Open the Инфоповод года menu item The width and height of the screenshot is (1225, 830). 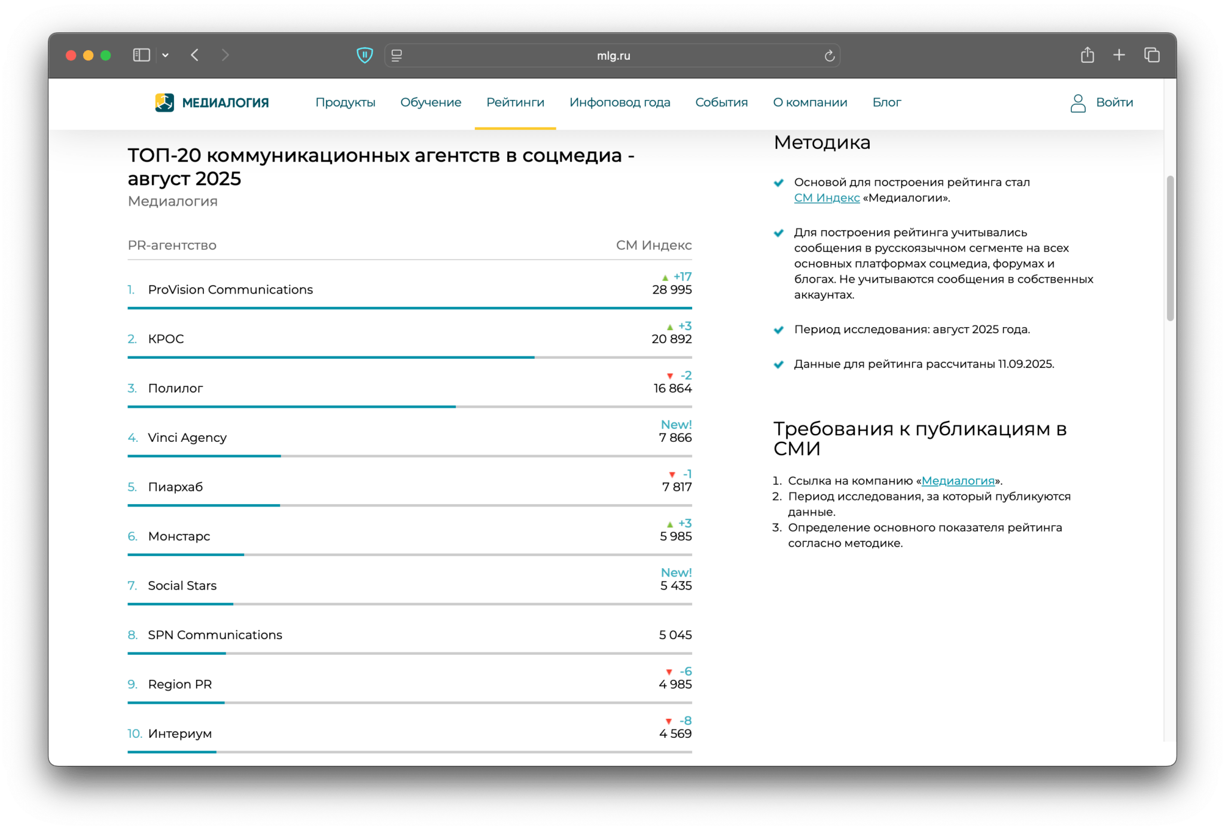click(x=620, y=102)
